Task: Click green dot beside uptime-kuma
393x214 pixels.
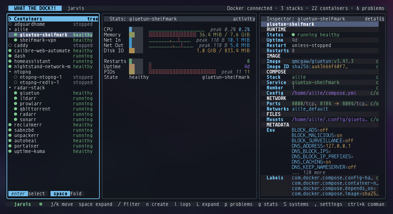Action: [x=10, y=151]
